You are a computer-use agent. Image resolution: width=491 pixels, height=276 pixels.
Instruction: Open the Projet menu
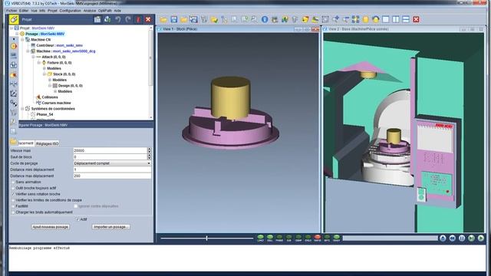click(52, 11)
